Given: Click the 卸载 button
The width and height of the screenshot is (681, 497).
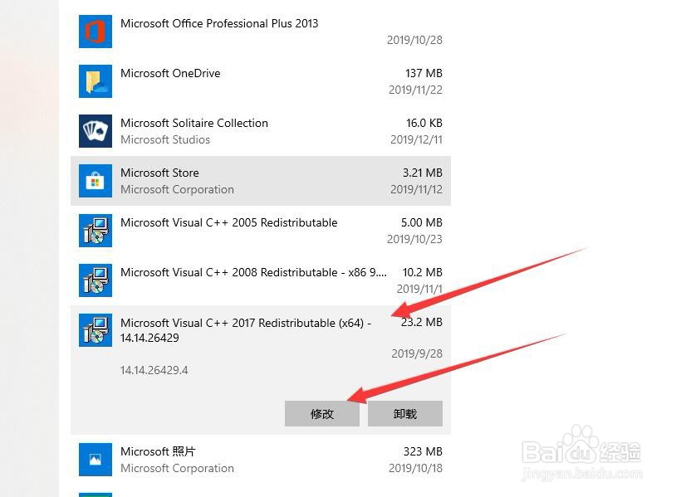Looking at the screenshot, I should point(405,414).
